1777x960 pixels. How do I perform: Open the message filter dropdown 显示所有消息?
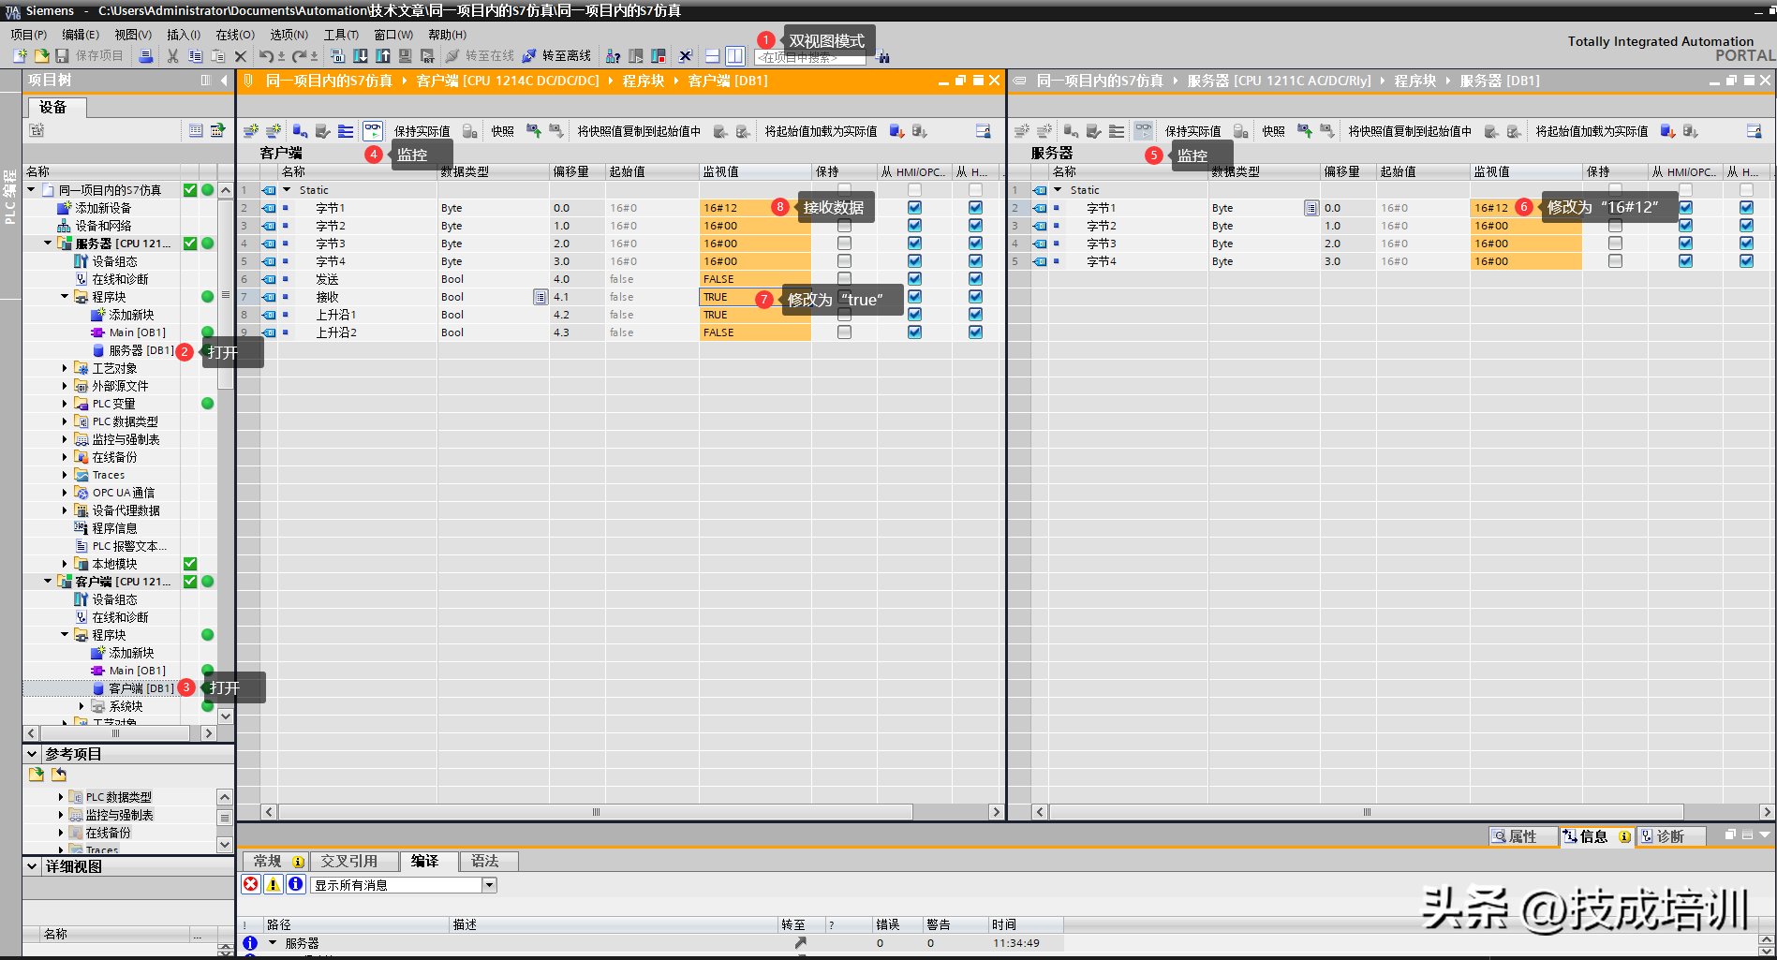[x=489, y=885]
